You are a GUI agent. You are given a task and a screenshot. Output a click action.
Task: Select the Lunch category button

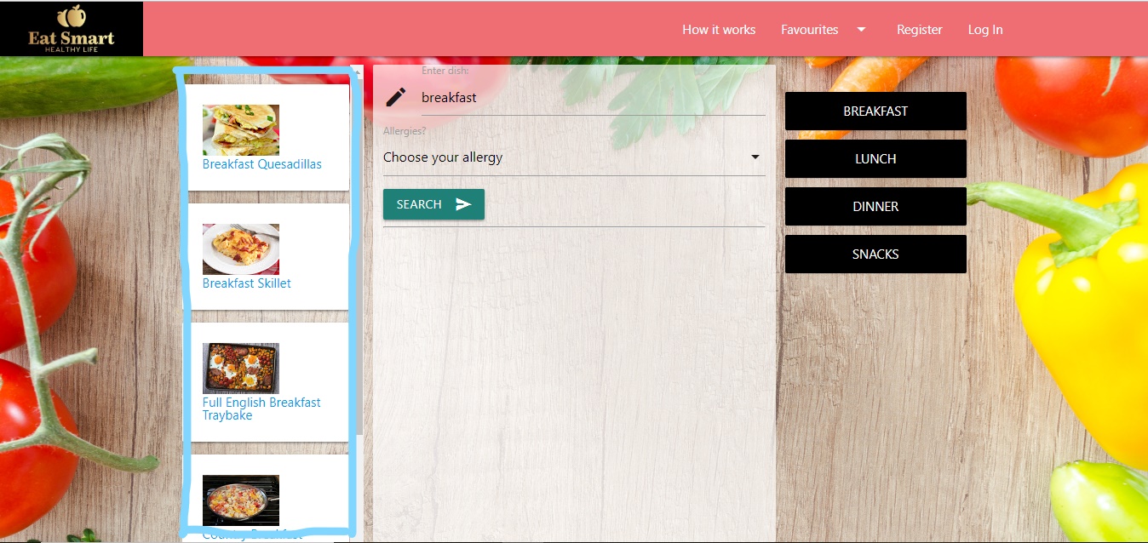tap(875, 159)
